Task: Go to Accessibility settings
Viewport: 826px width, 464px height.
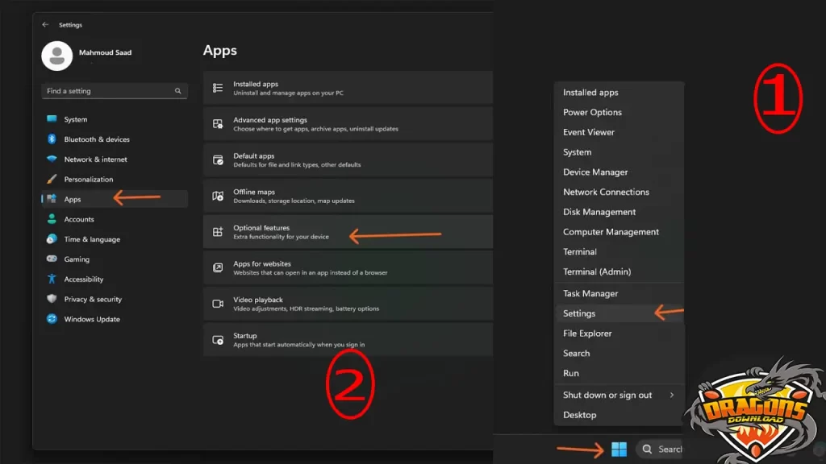Action: pos(84,280)
